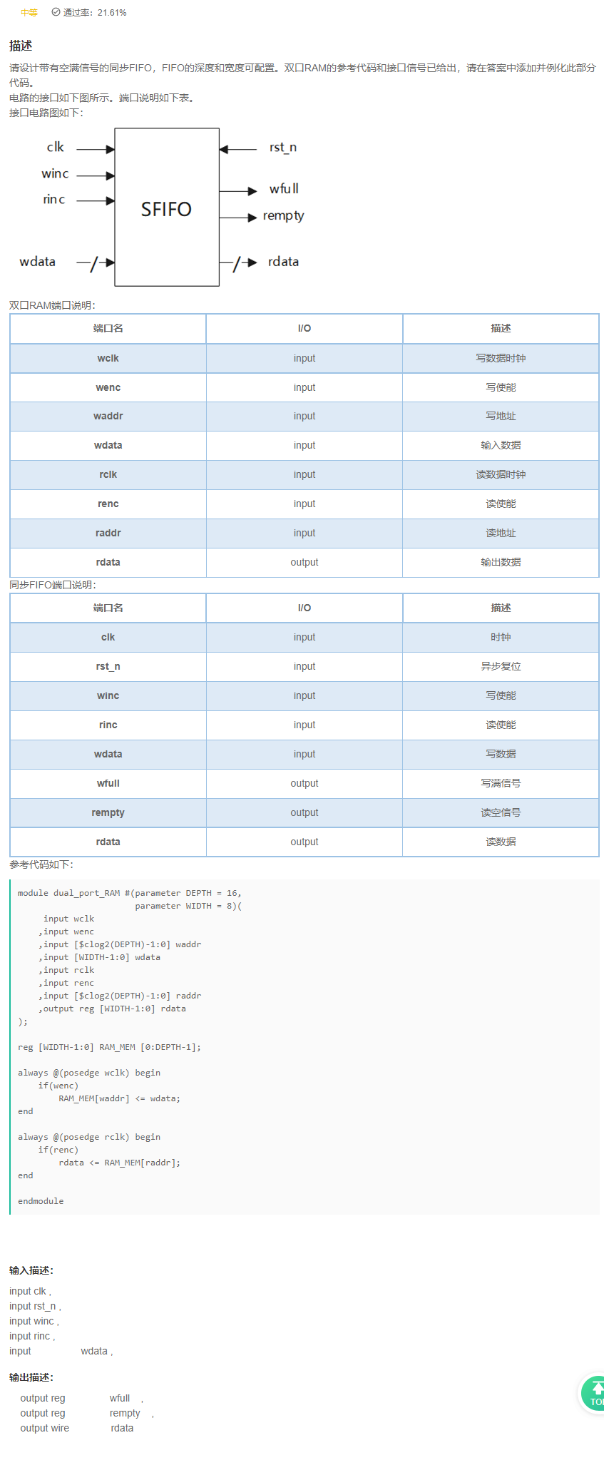
Task: Click the wenc cell in RAM table
Action: click(108, 387)
